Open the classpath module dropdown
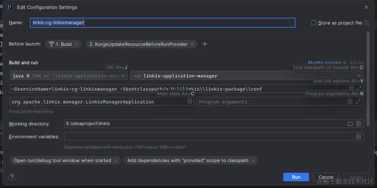Screen dimensions: 377x188 click(x=246, y=76)
